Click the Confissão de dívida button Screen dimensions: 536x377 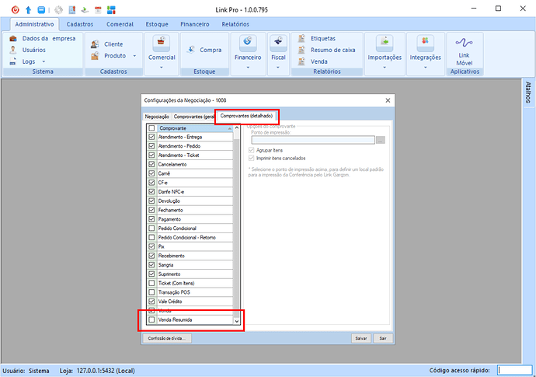[x=167, y=338]
